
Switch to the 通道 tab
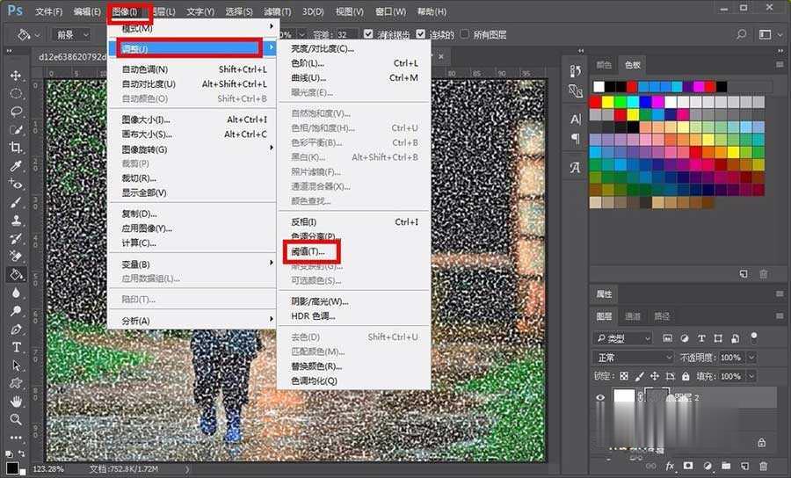(633, 316)
